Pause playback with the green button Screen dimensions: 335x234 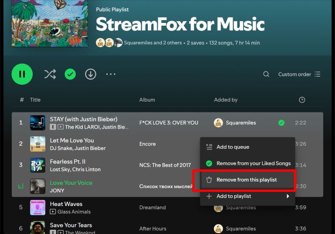pyautogui.click(x=22, y=74)
